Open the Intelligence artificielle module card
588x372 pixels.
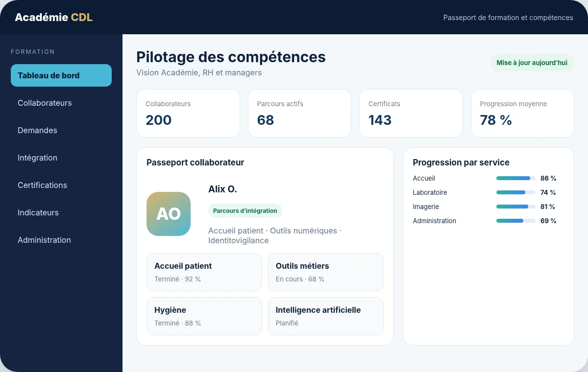click(326, 316)
